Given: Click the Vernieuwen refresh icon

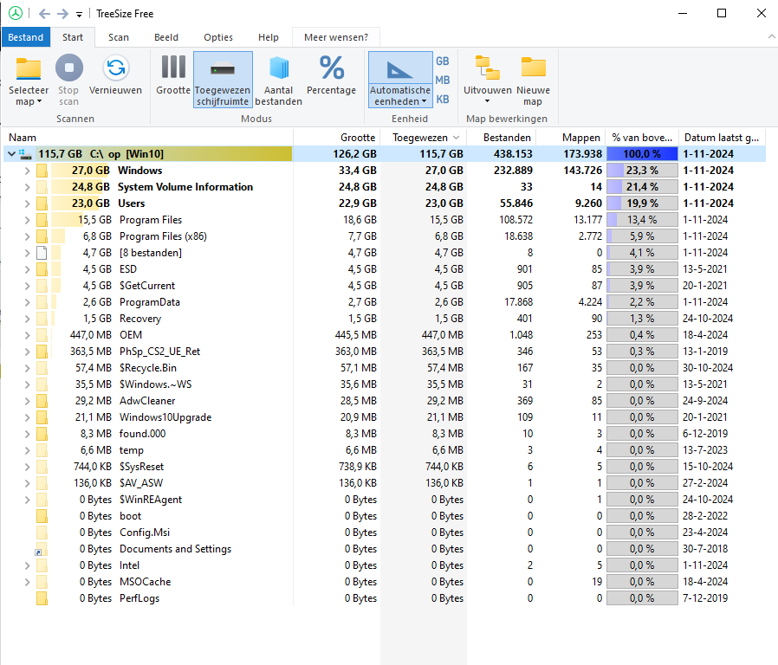Looking at the screenshot, I should (x=115, y=69).
